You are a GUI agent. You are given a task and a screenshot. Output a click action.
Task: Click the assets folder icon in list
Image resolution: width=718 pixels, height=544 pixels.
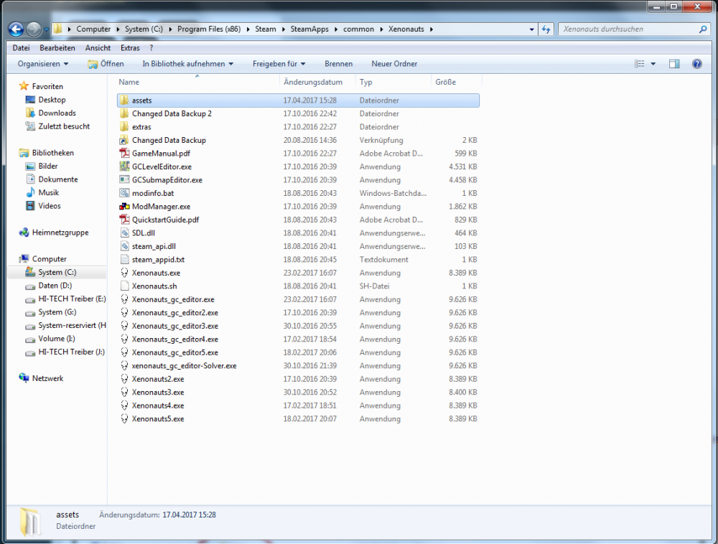(x=124, y=100)
